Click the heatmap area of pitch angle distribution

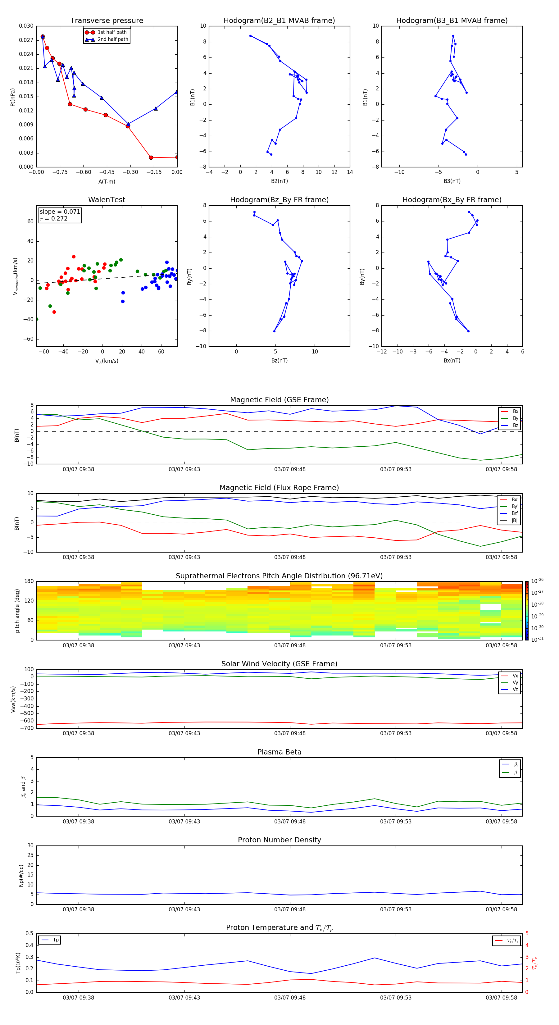(279, 611)
